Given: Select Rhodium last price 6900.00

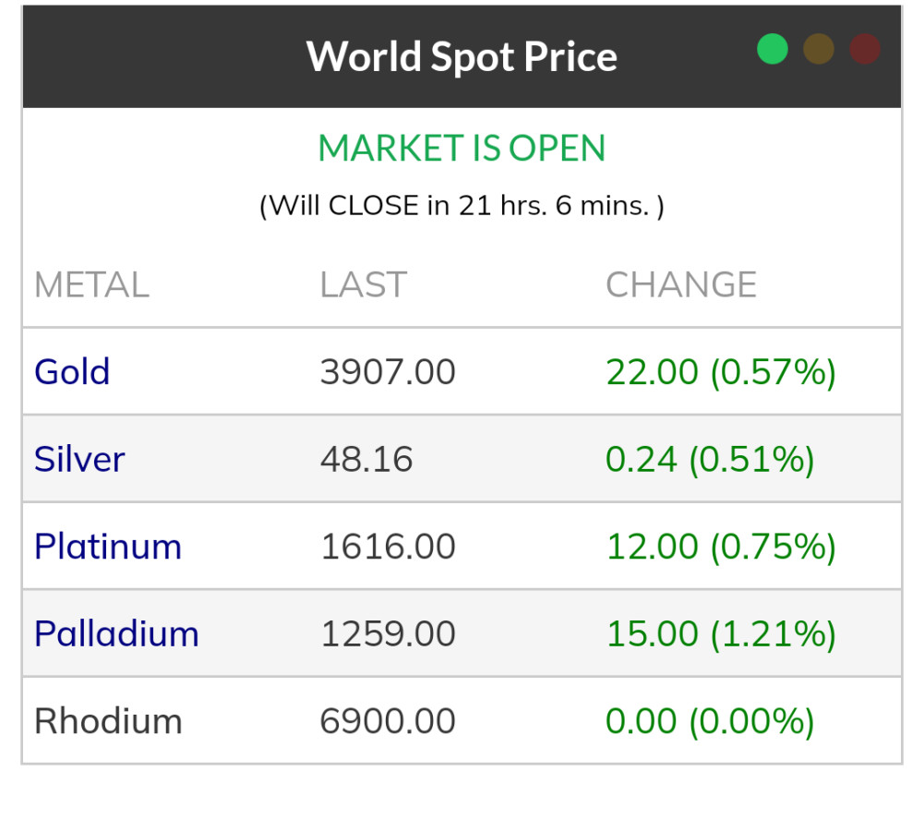Looking at the screenshot, I should click(x=388, y=721).
